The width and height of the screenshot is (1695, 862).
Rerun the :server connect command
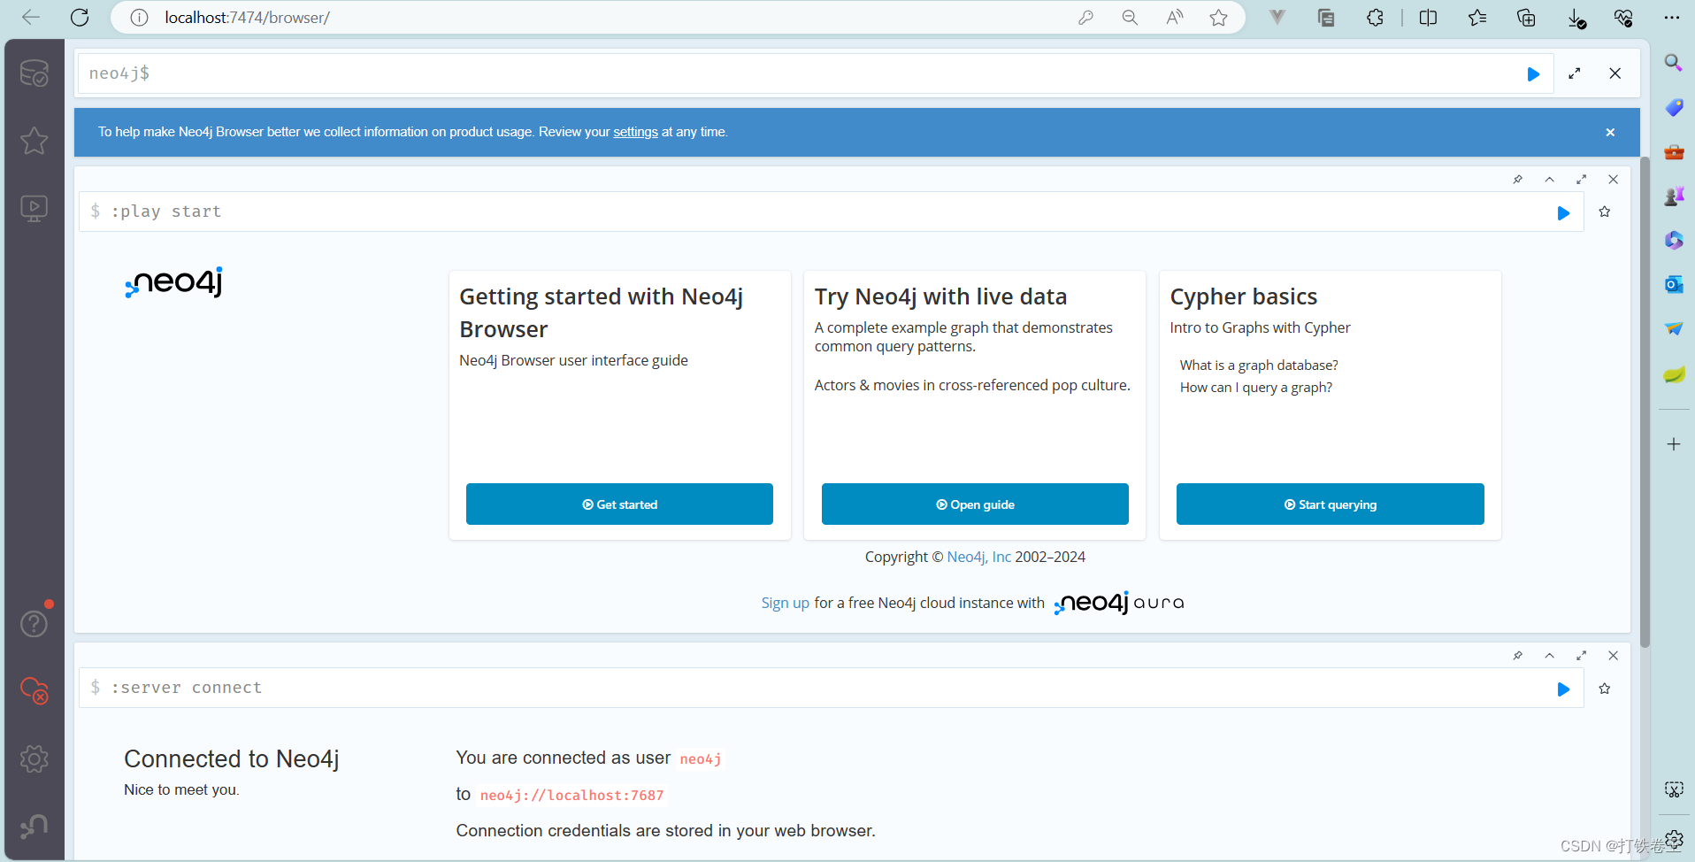pyautogui.click(x=1563, y=689)
